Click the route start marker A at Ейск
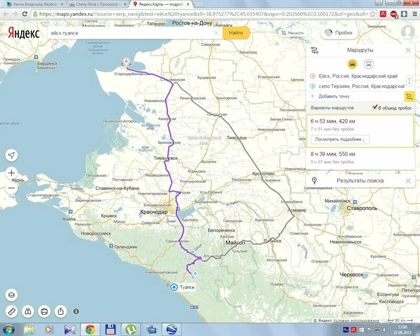420x336 pixels. click(126, 62)
